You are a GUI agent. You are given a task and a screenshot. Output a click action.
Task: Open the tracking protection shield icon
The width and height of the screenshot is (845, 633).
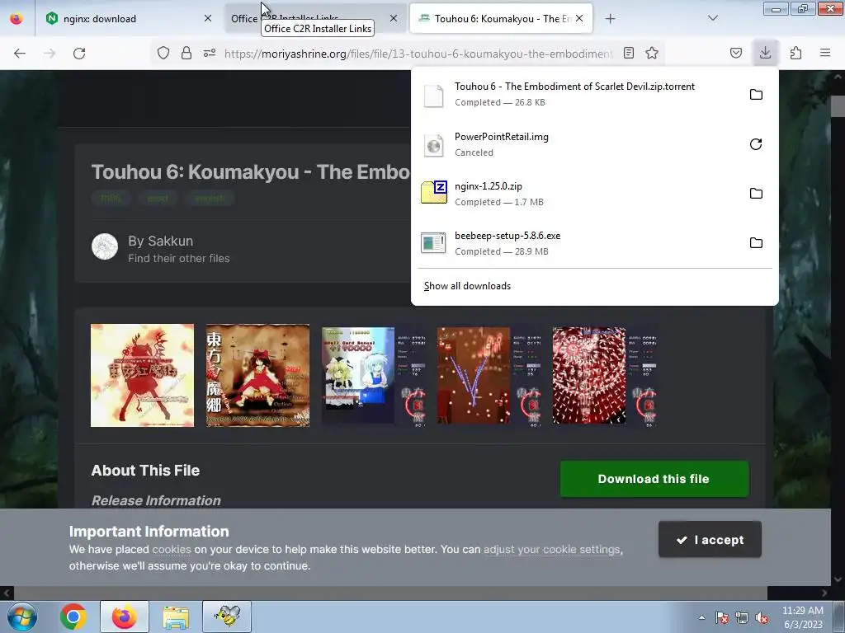click(x=163, y=53)
